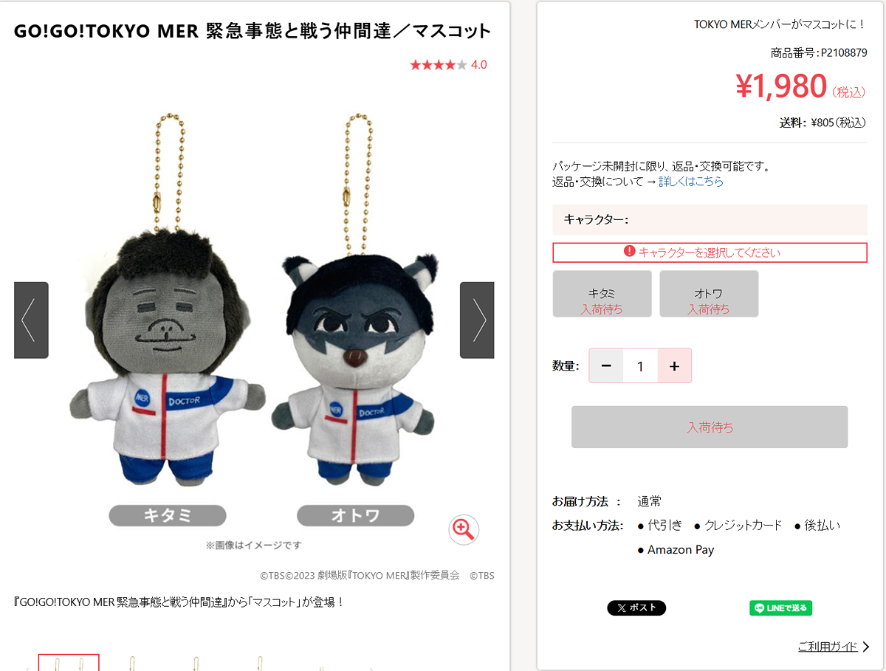Viewport: 886px width, 671px height.
Task: Open 詳しくはこちら return policy link
Action: coord(691,181)
